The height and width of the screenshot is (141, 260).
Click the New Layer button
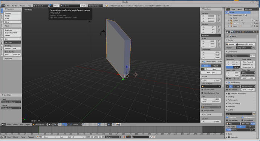(211, 73)
